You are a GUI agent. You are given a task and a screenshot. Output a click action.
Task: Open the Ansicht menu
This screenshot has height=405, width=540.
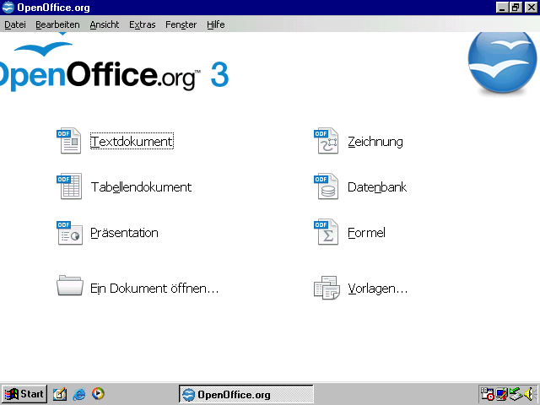(105, 24)
